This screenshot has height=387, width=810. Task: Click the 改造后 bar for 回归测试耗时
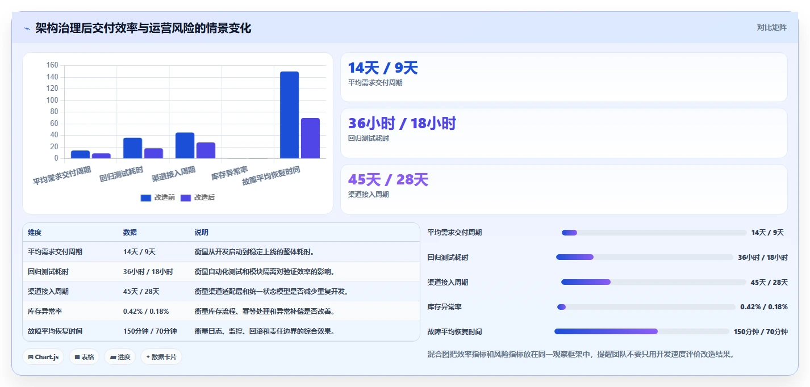pos(153,153)
